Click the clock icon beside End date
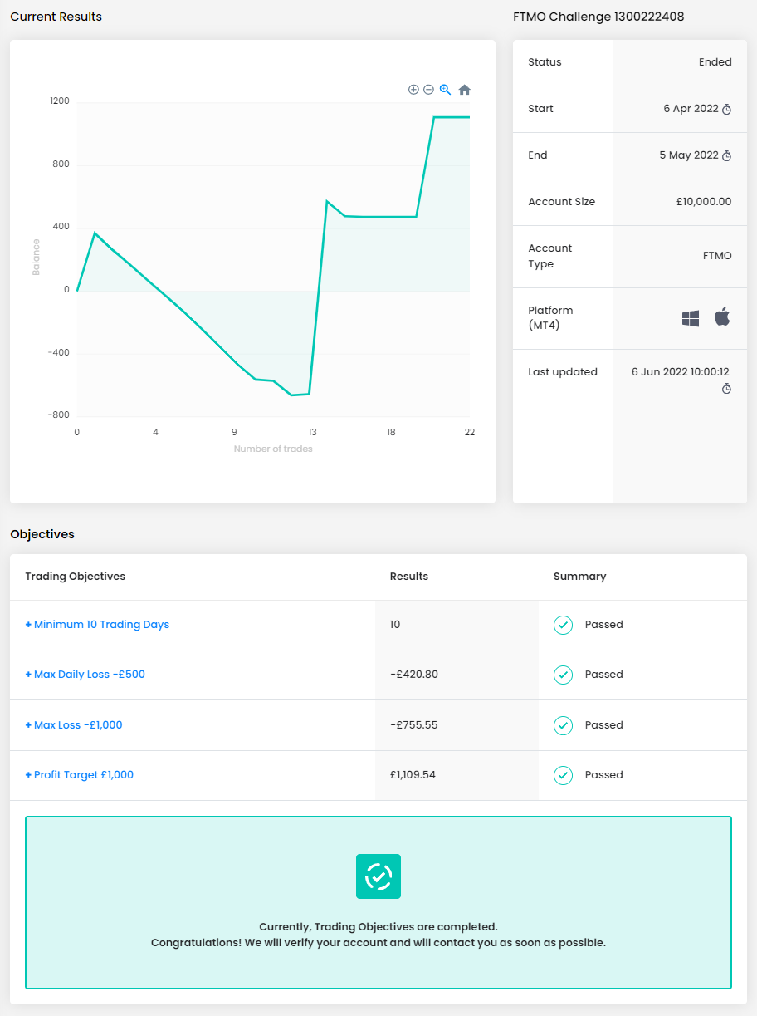 click(x=726, y=156)
